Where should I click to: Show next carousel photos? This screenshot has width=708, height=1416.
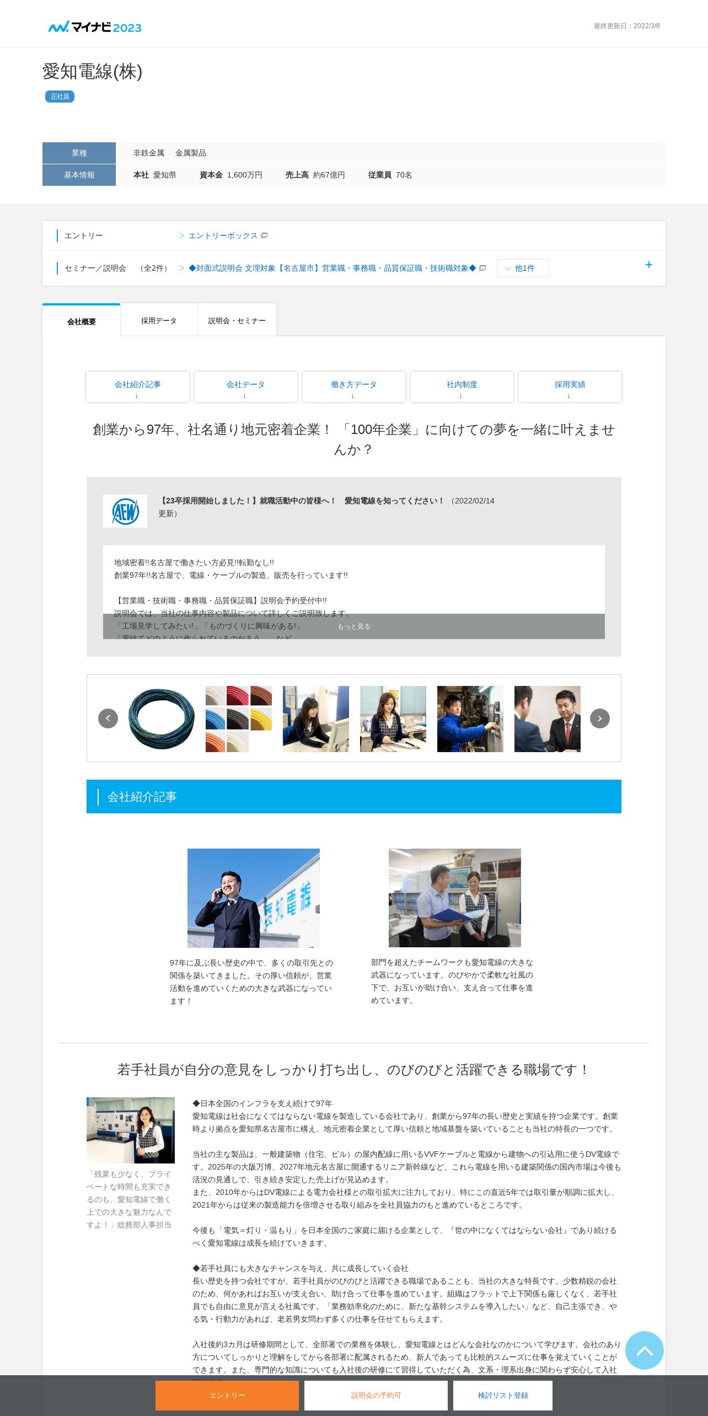pyautogui.click(x=600, y=718)
